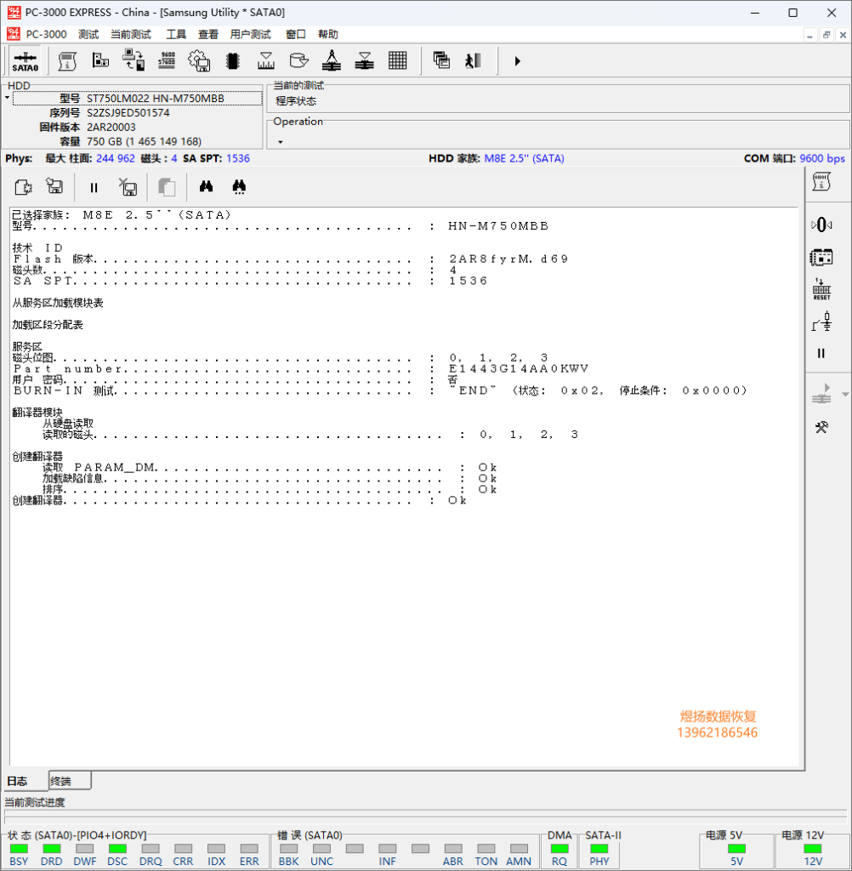Click the BSY status indicator

coord(19,849)
